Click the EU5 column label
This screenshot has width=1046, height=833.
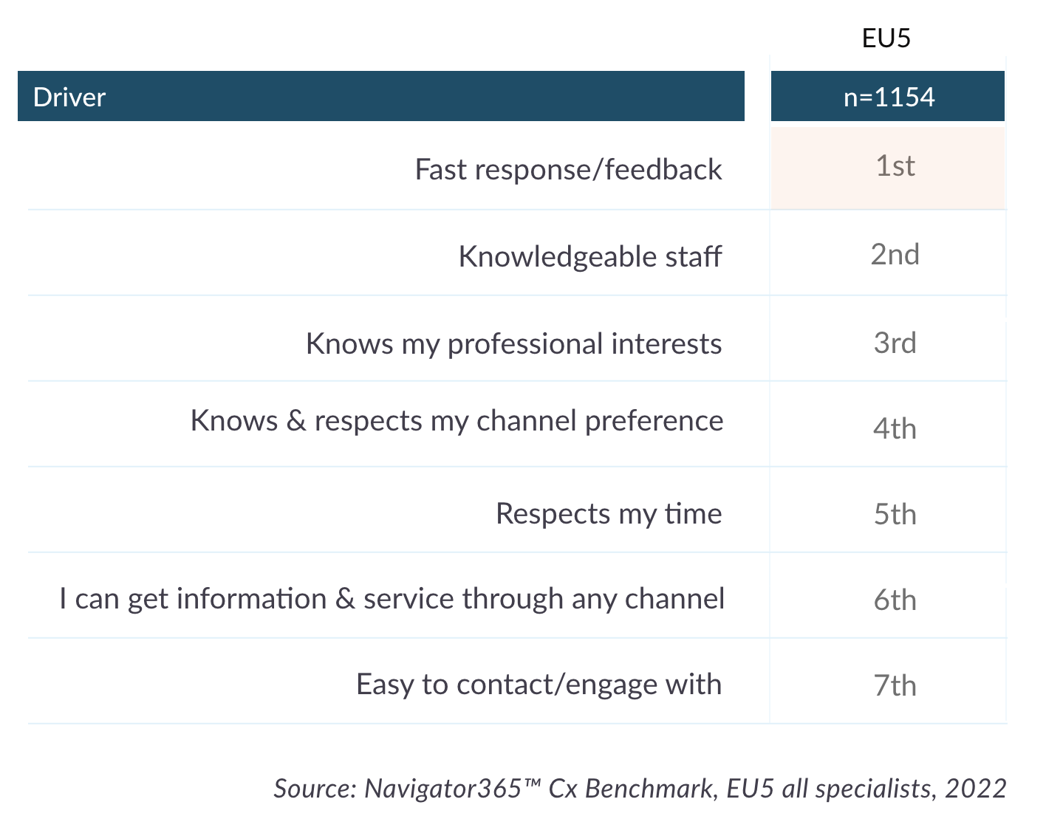(x=886, y=38)
